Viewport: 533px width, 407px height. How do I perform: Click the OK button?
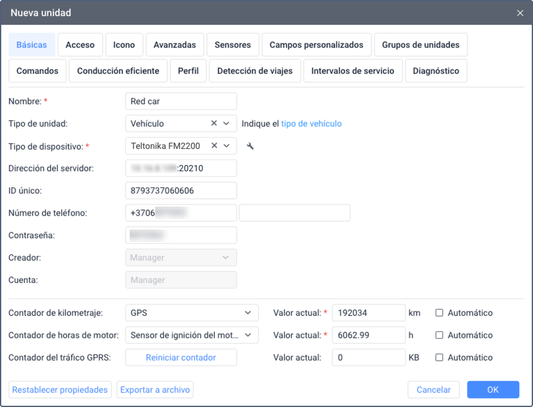click(x=493, y=390)
